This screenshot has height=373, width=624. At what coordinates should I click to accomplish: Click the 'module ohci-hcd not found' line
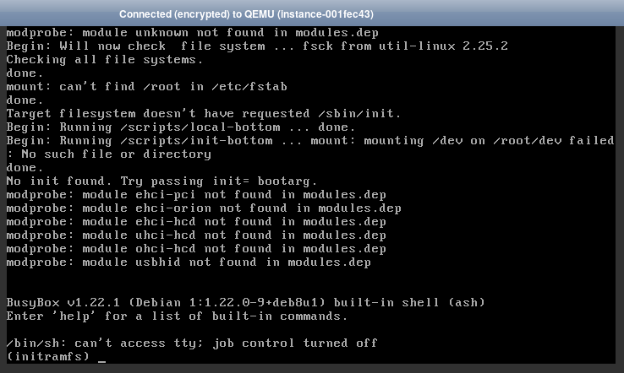pos(196,249)
